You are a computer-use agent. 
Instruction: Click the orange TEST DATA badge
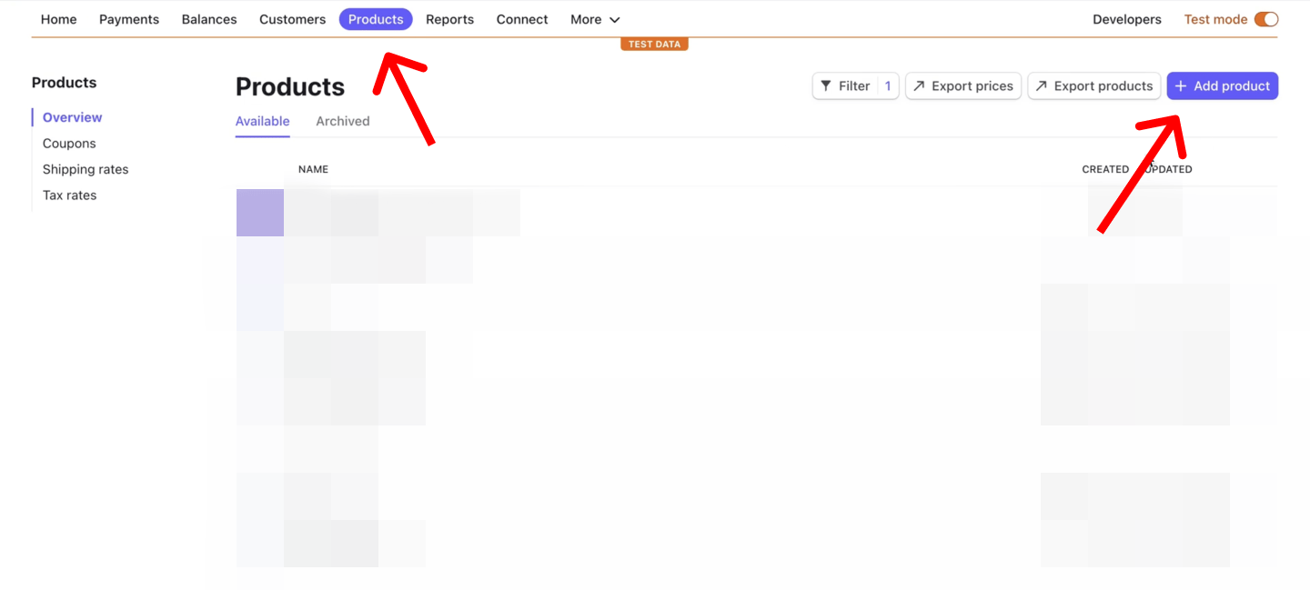(x=654, y=43)
